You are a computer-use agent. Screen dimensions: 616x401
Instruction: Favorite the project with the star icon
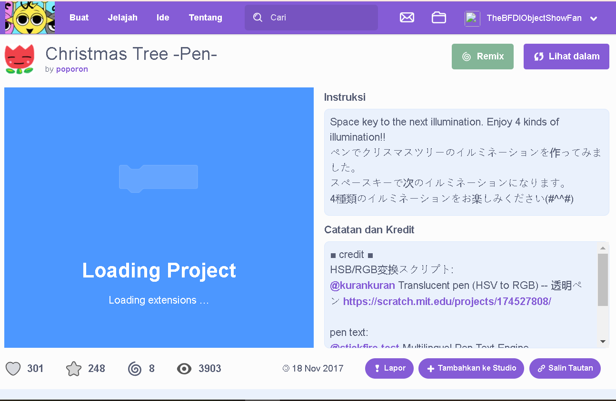pos(74,369)
